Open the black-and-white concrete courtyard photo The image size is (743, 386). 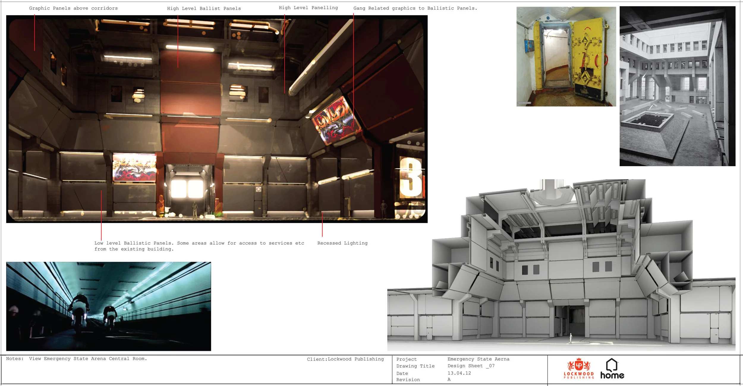[677, 86]
